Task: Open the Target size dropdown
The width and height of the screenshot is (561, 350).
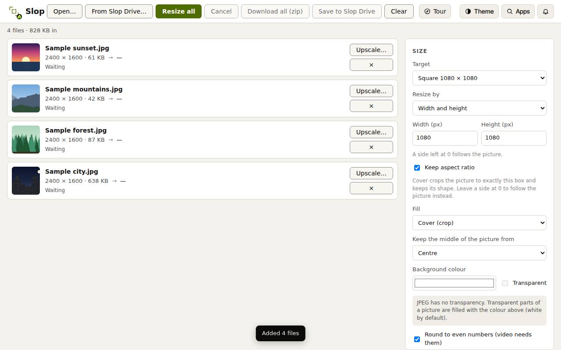Action: 479,78
